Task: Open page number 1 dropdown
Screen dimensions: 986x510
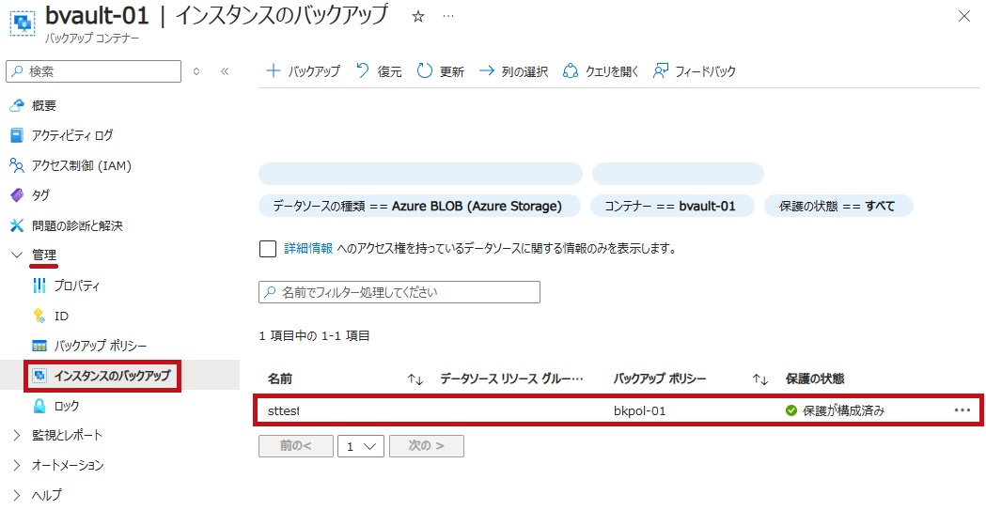Action: [361, 446]
